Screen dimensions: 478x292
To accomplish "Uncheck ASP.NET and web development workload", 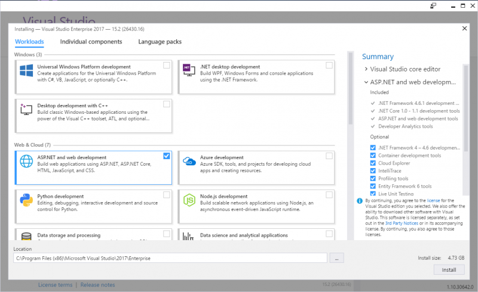I will (x=167, y=156).
